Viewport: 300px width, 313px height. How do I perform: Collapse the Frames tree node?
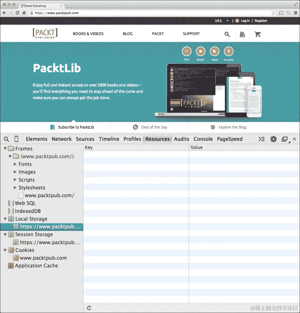click(x=5, y=149)
